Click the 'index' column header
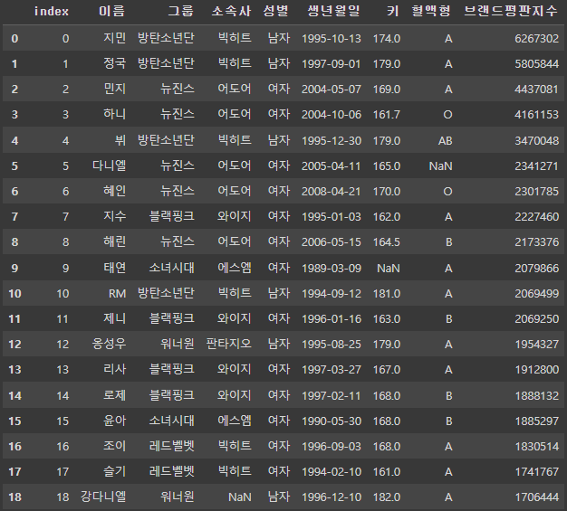This screenshot has width=567, height=511. pyautogui.click(x=52, y=11)
